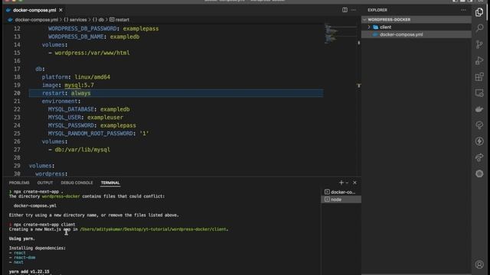Click the 'mysql:5.7' image value
This screenshot has height=275, width=490.
pyautogui.click(x=79, y=85)
